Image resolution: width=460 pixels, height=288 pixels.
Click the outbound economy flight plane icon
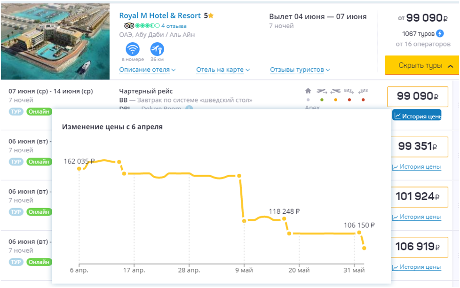tap(322, 91)
